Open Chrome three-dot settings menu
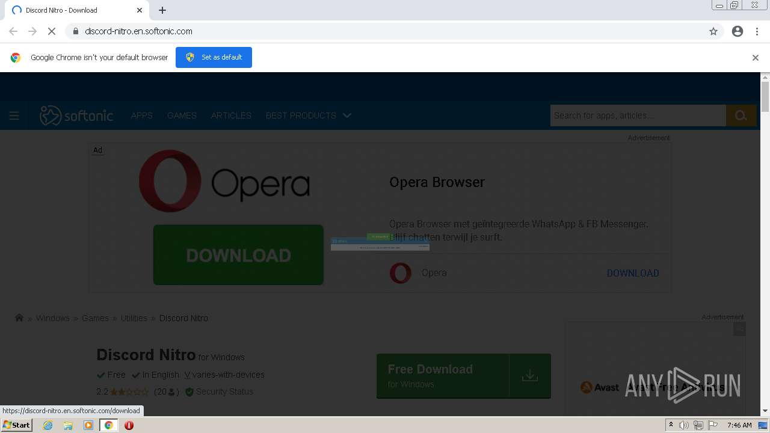This screenshot has height=433, width=770. pos(757,31)
